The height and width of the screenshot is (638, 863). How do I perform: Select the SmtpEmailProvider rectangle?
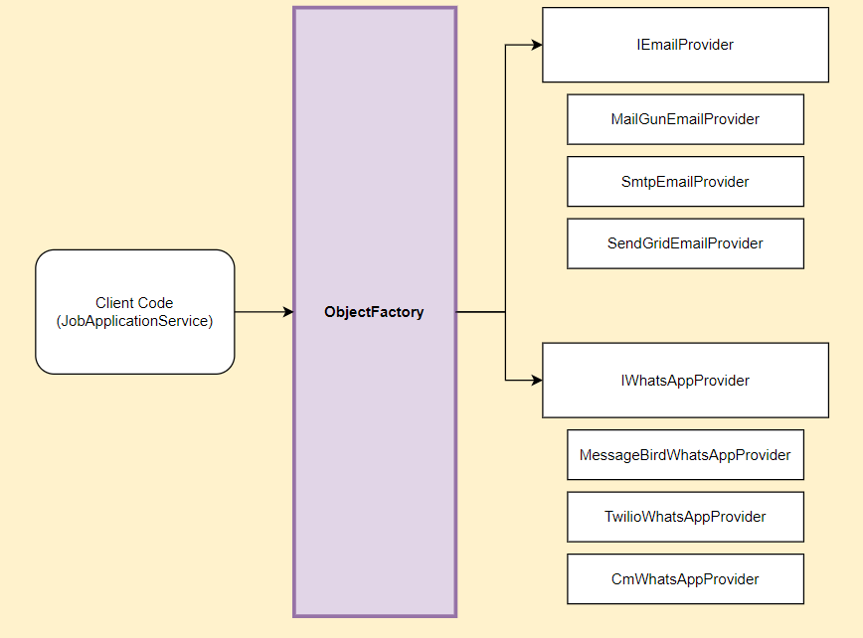685,181
